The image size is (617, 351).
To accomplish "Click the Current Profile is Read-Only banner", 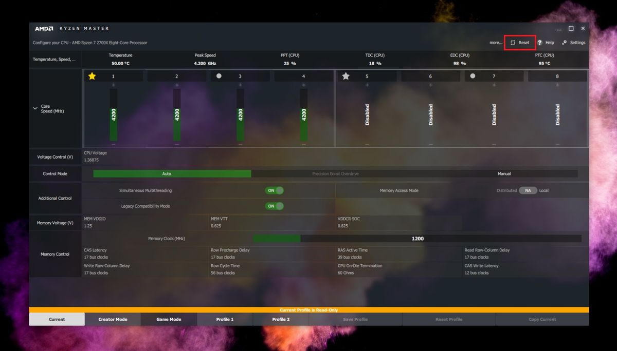I will (x=308, y=310).
